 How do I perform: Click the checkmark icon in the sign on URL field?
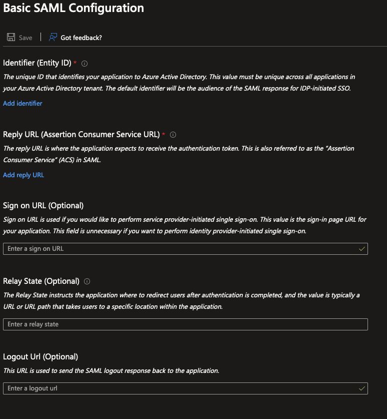[361, 248]
